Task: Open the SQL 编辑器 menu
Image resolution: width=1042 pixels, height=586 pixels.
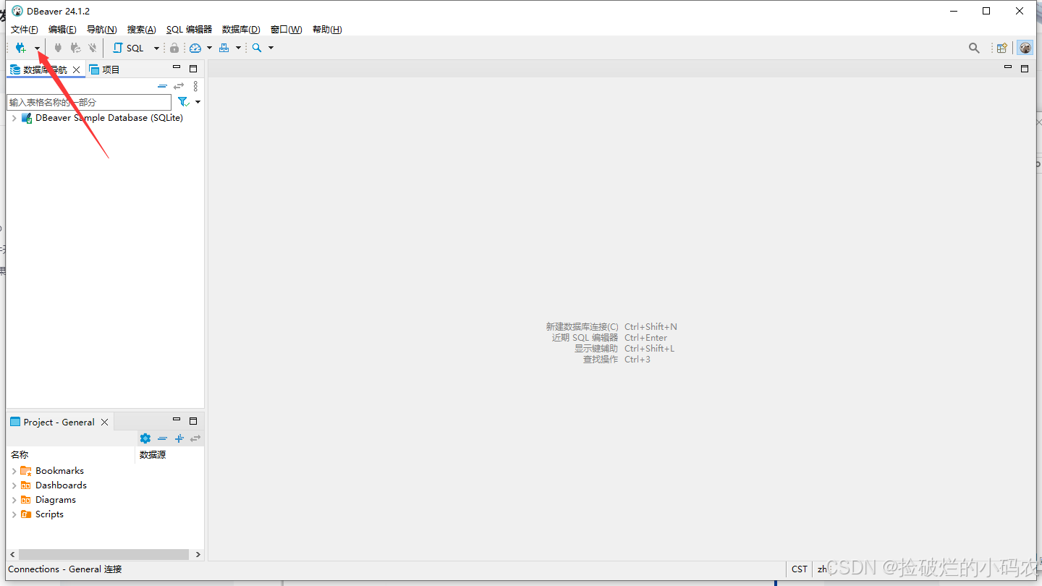Action: click(189, 29)
